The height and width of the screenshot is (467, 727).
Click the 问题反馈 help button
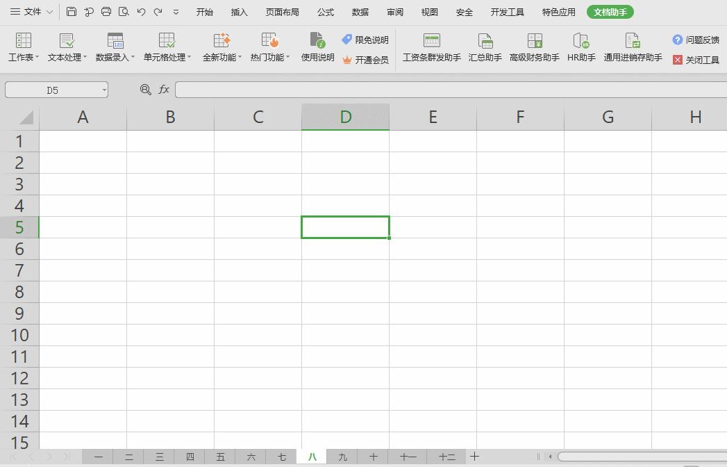point(696,40)
